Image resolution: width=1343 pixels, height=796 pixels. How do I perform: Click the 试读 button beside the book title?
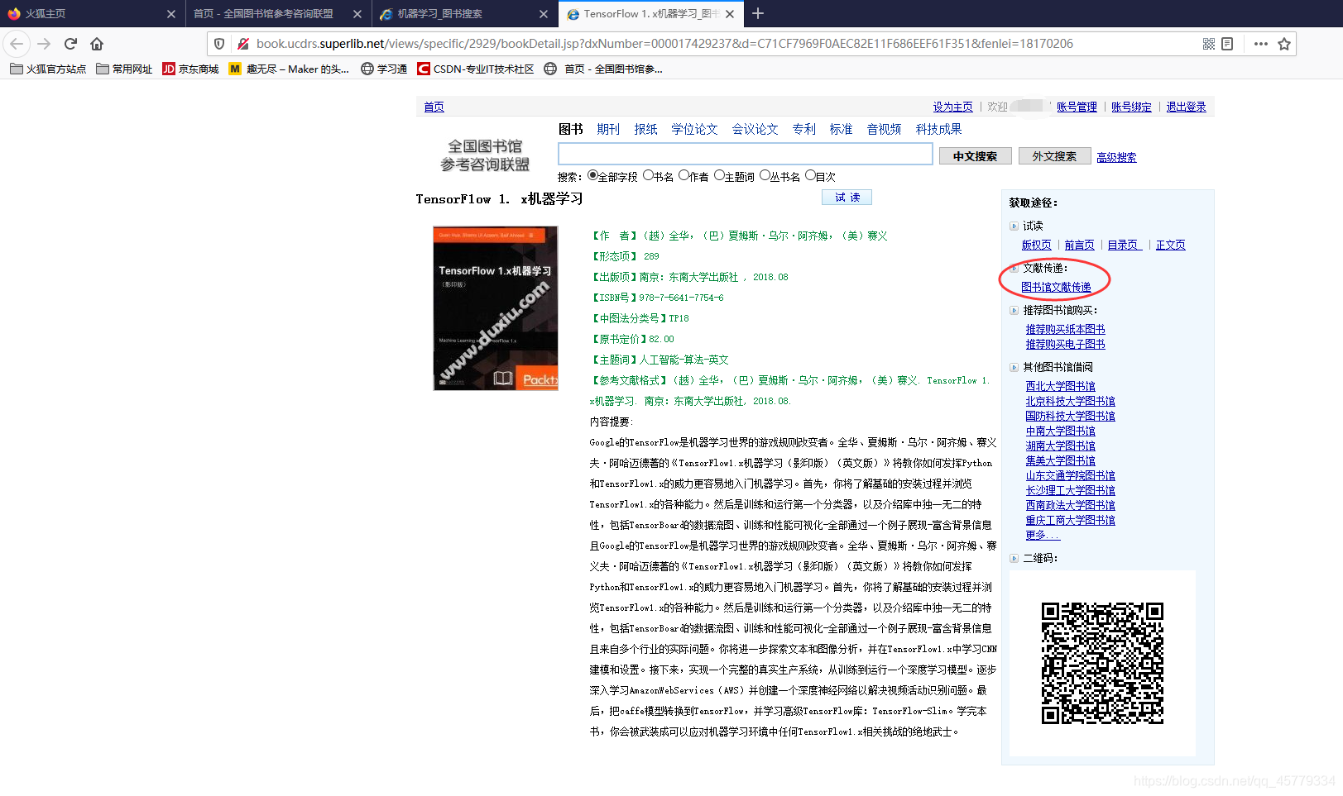tap(847, 198)
